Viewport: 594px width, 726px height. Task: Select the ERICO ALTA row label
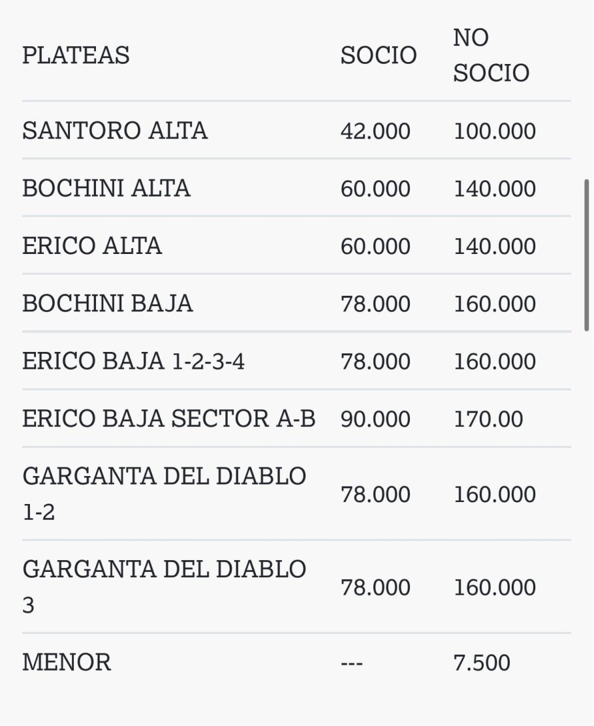pyautogui.click(x=92, y=246)
